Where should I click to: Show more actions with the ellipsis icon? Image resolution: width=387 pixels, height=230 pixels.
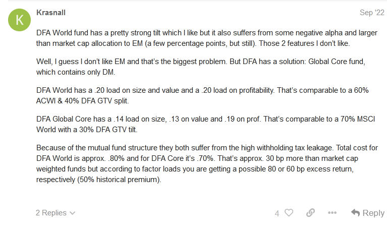pyautogui.click(x=332, y=212)
